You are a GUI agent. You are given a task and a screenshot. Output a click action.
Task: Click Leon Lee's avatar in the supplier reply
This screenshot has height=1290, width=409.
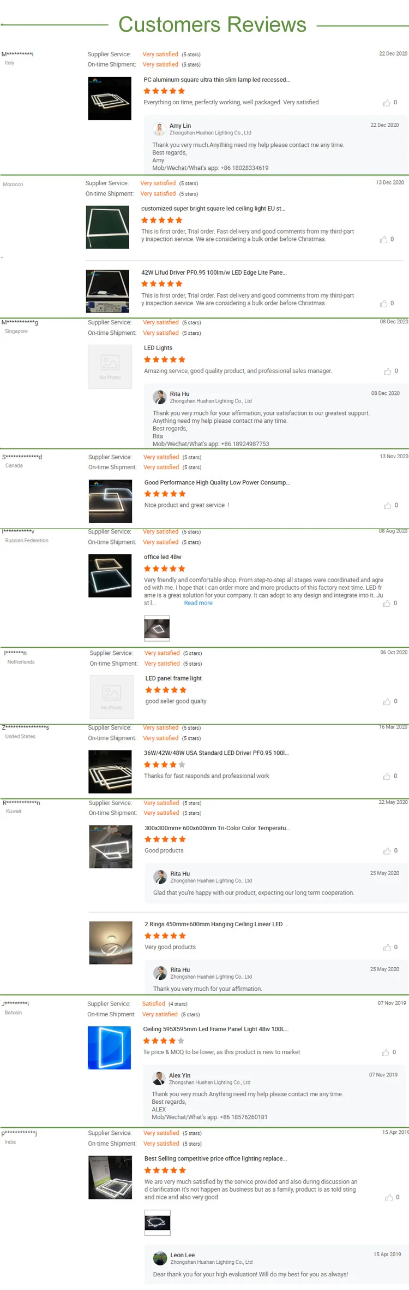tap(160, 1258)
